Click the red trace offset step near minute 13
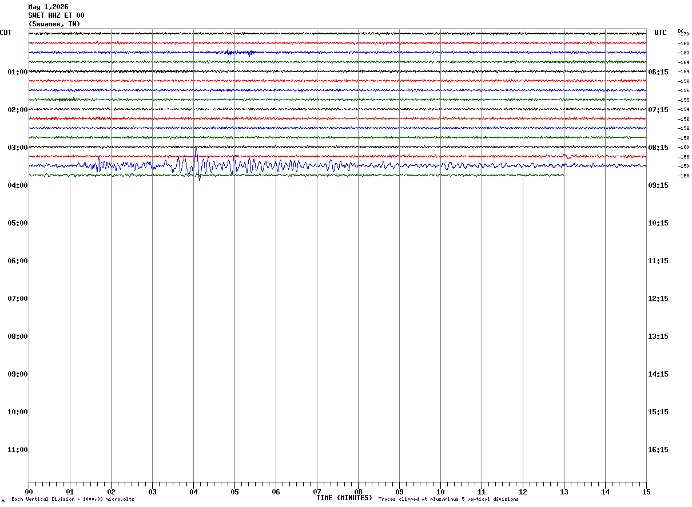This screenshot has width=692, height=507. pyautogui.click(x=566, y=155)
